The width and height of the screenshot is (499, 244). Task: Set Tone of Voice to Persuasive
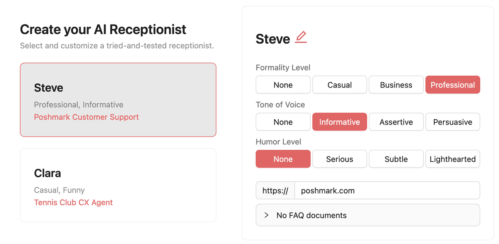coord(452,122)
